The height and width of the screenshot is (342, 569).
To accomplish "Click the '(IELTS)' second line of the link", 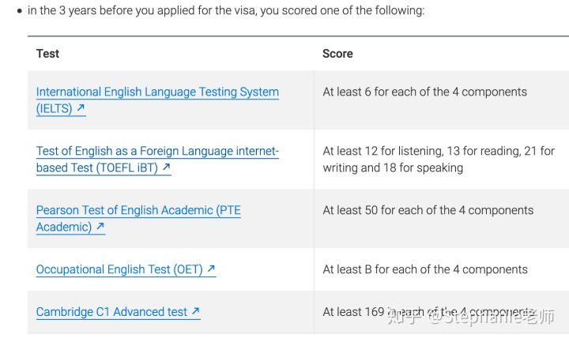I will coord(54,108).
